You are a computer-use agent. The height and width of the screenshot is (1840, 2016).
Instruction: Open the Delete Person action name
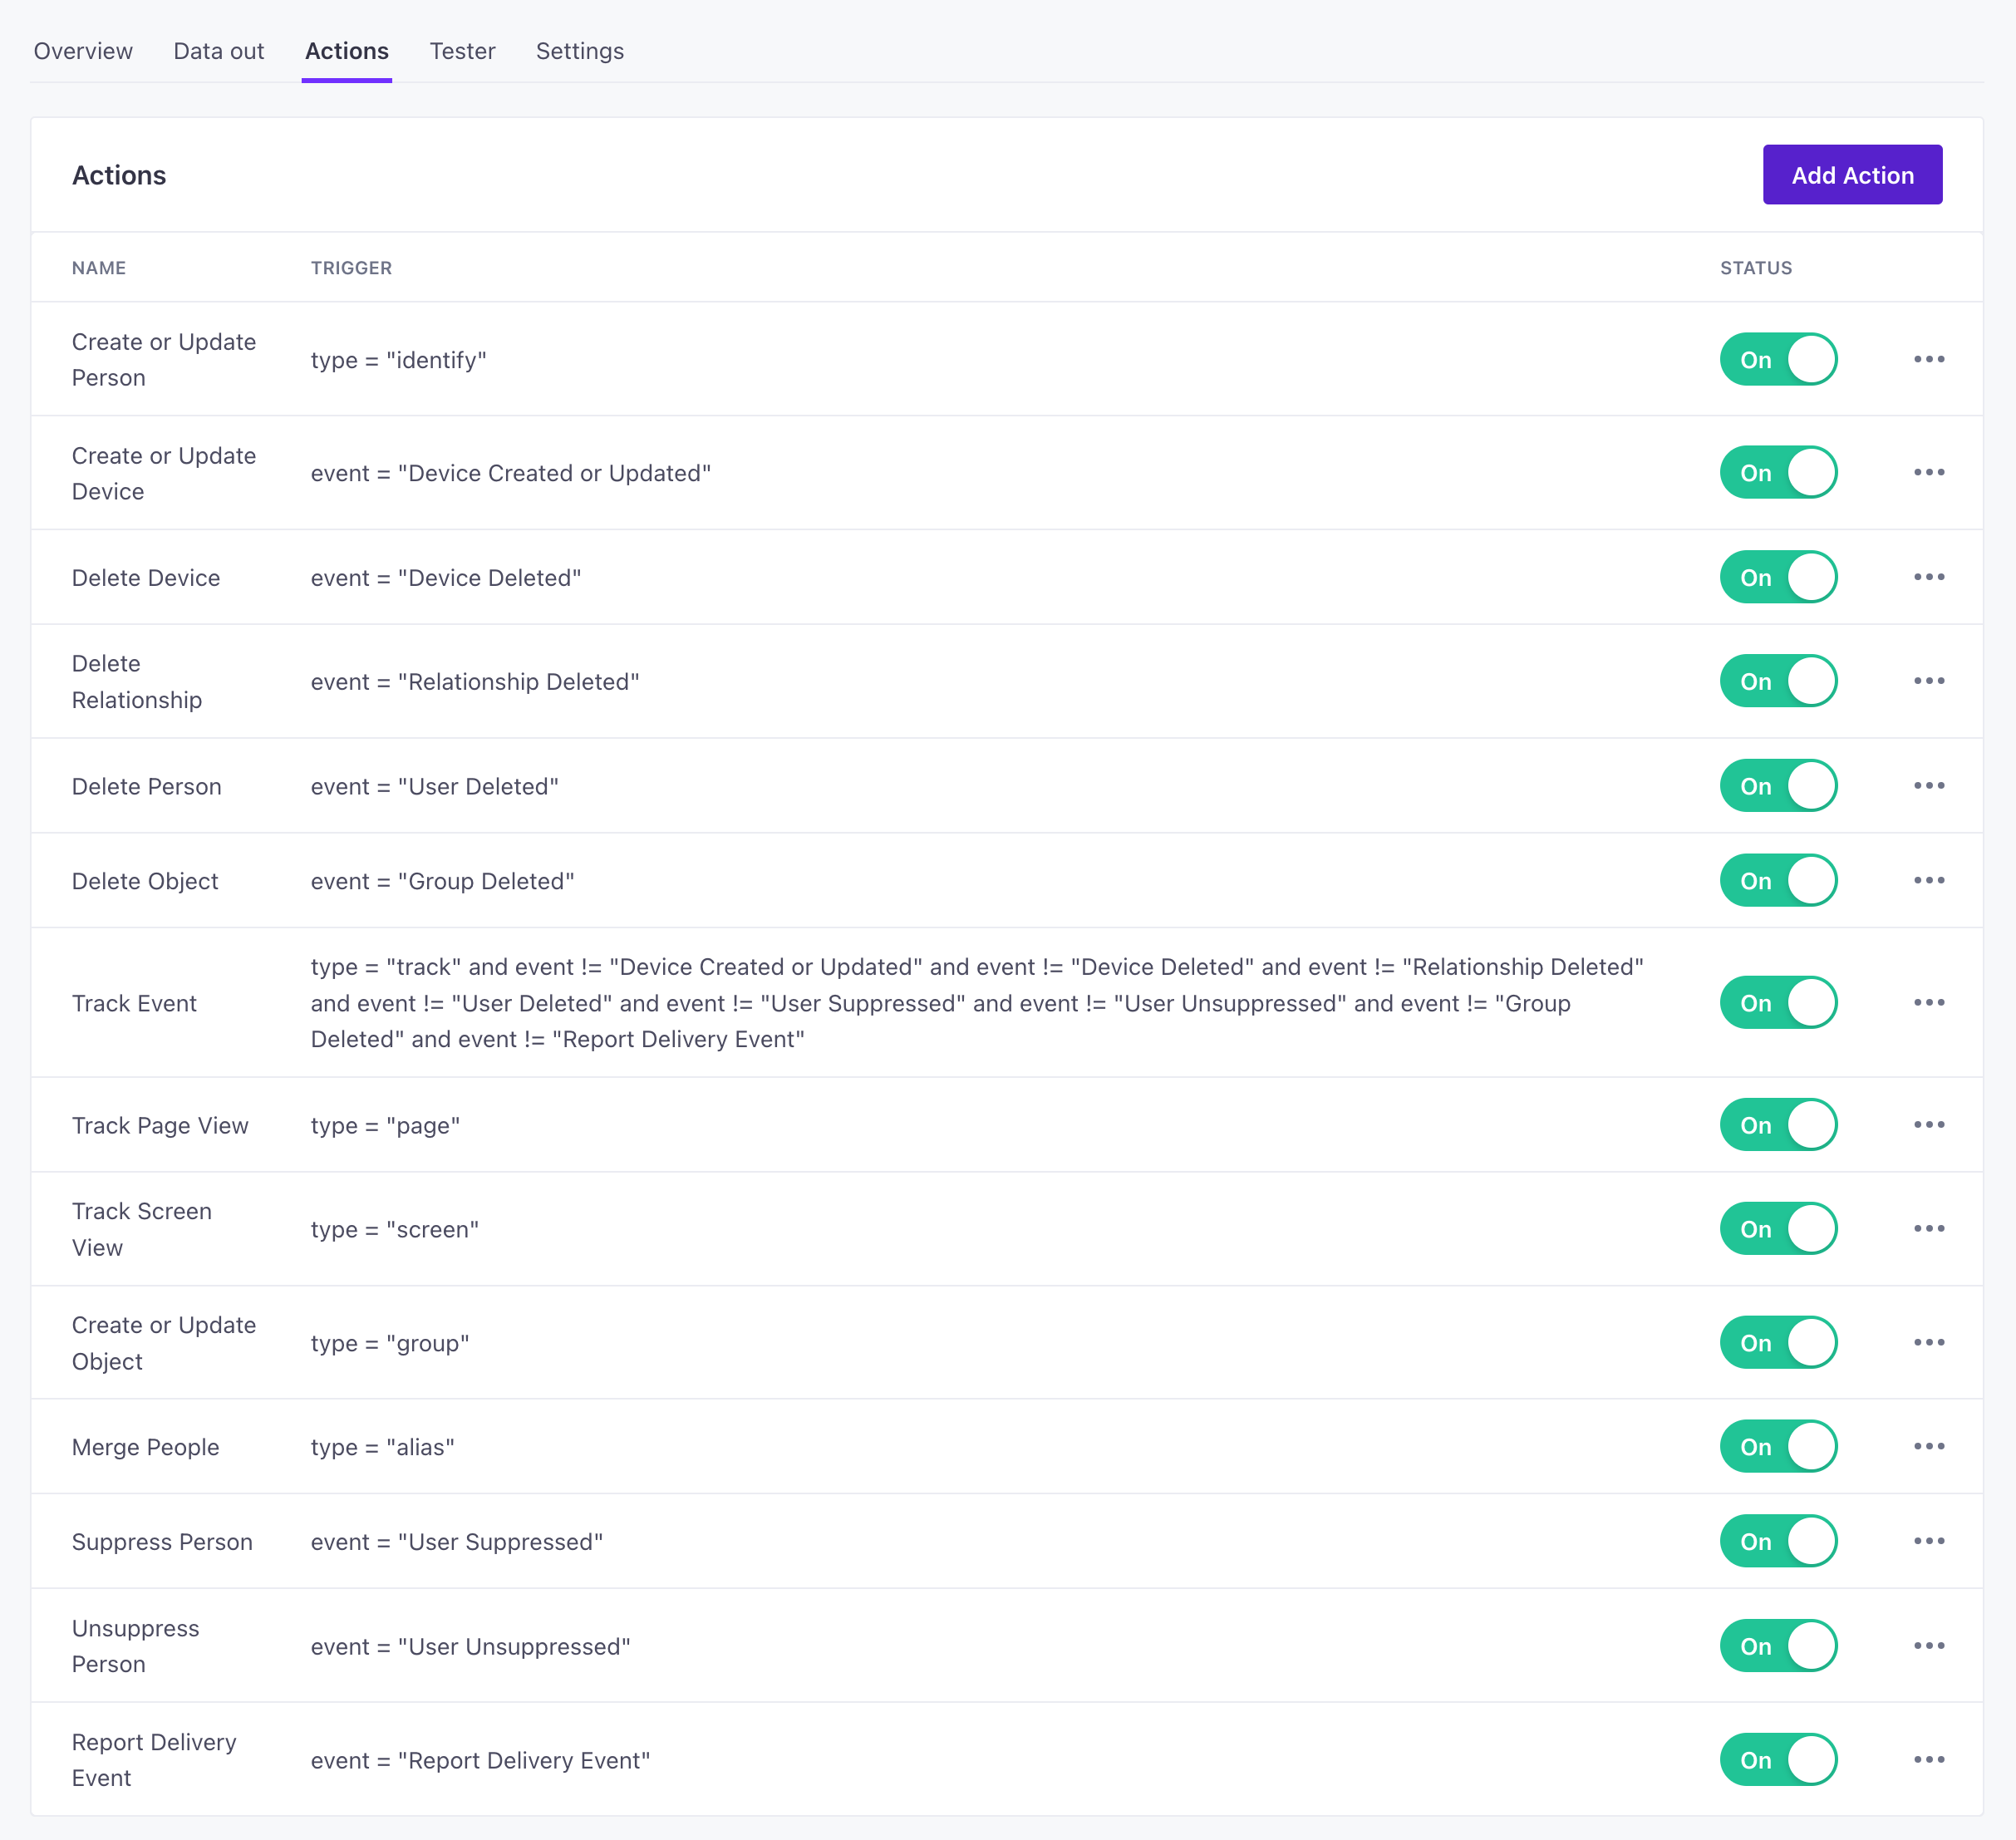tap(147, 787)
